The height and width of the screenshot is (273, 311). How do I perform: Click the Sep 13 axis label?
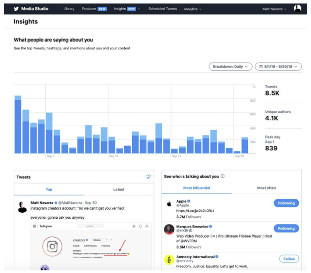114,156
